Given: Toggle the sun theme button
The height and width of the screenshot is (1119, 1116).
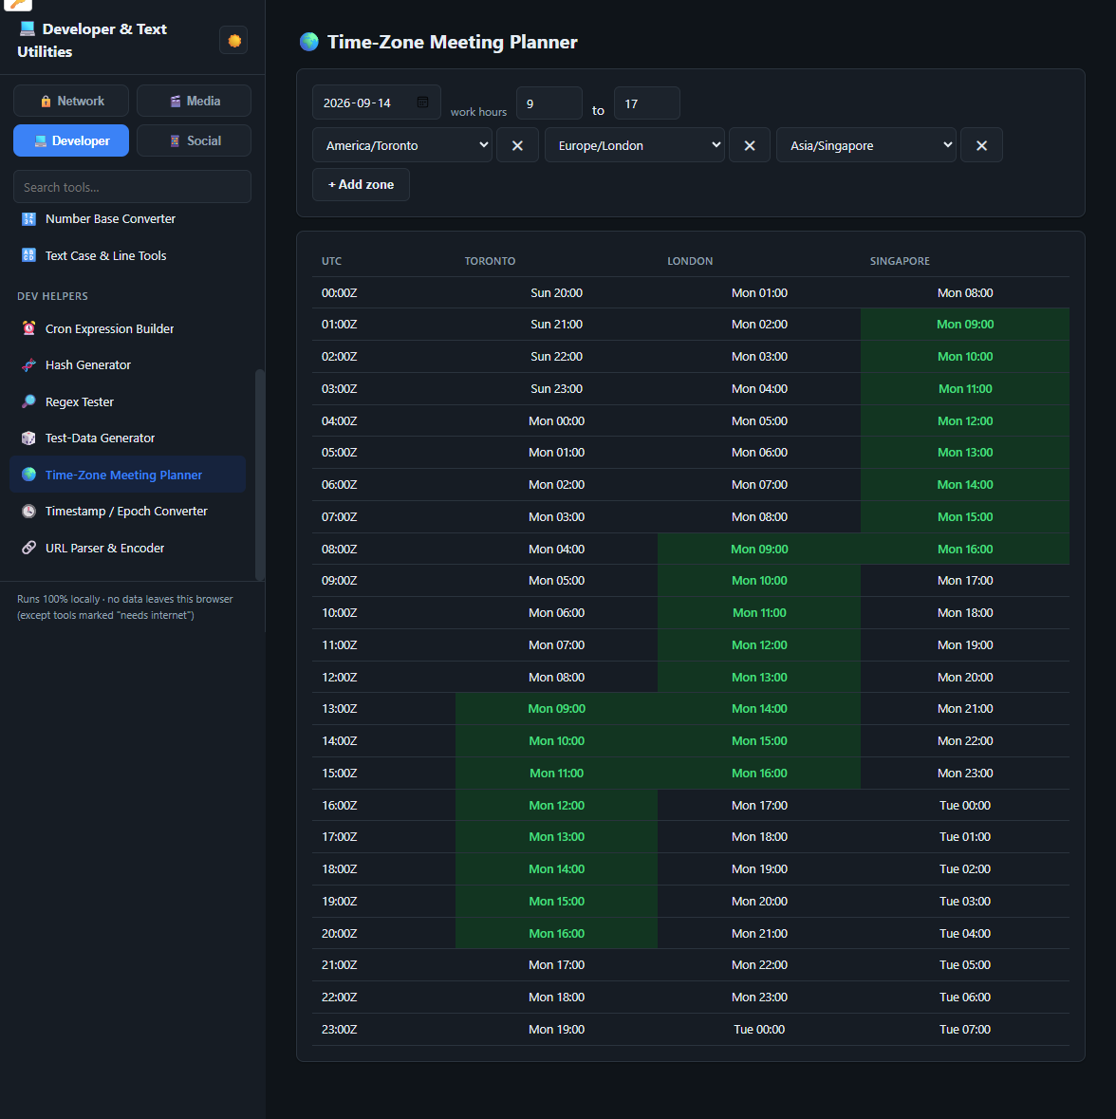Looking at the screenshot, I should (234, 41).
